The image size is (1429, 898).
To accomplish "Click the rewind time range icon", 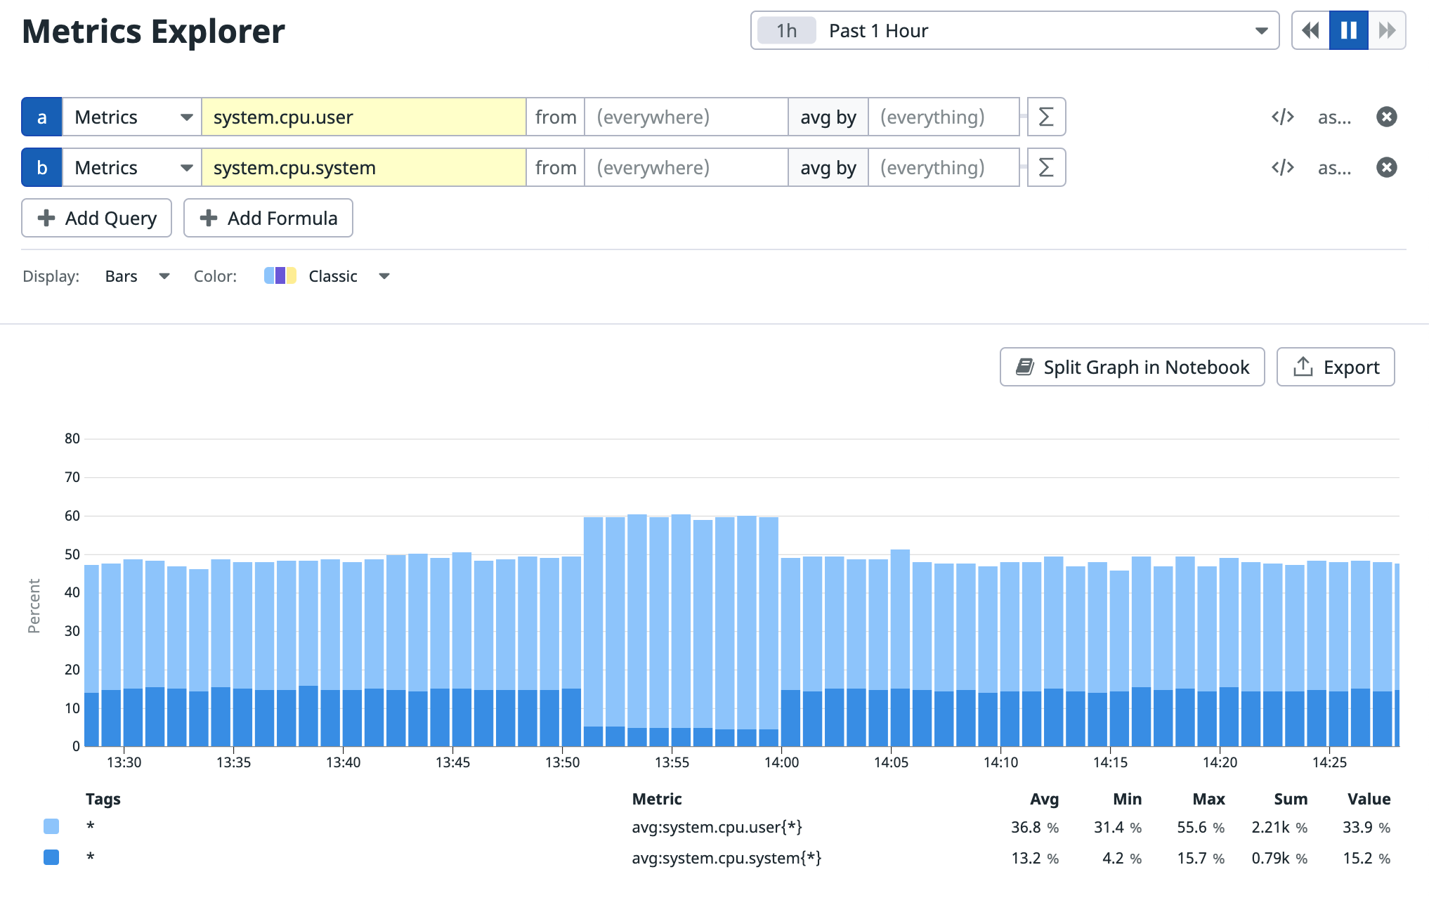I will click(x=1310, y=30).
